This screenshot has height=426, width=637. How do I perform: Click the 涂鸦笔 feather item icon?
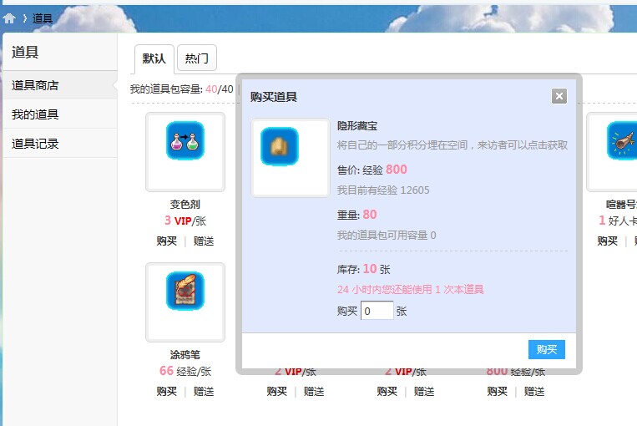185,291
